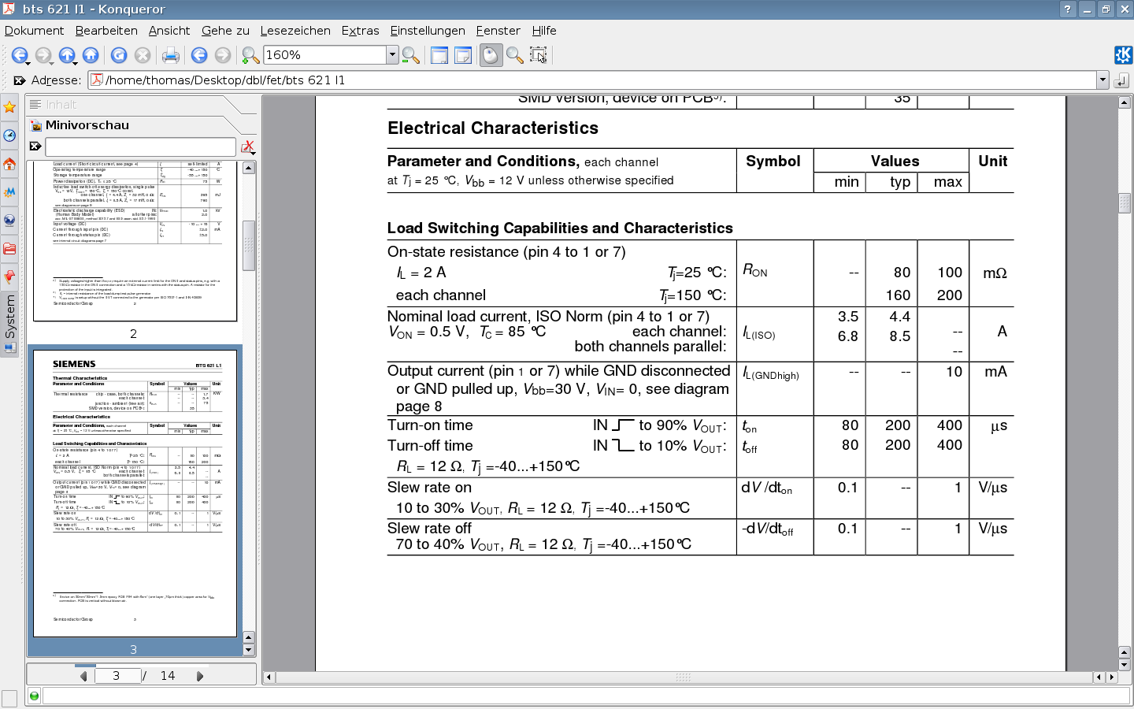The image size is (1134, 709).
Task: Open the address history dropdown arrow
Action: pos(1102,80)
